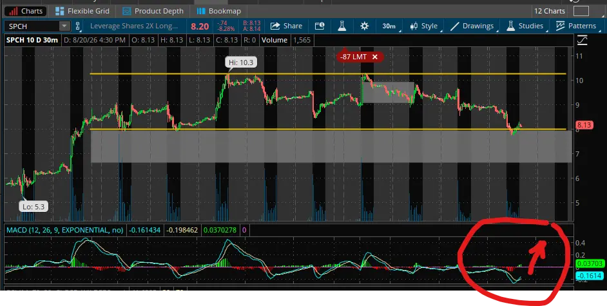Screen dimensions: 607x306
Task: Open the Drawings dropdown menu
Action: point(473,26)
